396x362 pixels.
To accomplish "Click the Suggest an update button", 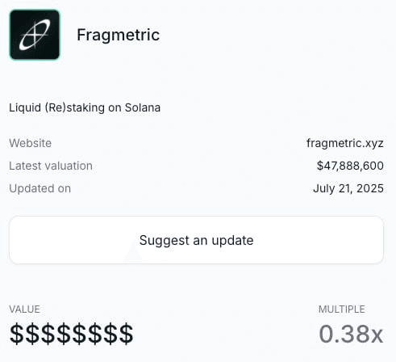I will (196, 240).
